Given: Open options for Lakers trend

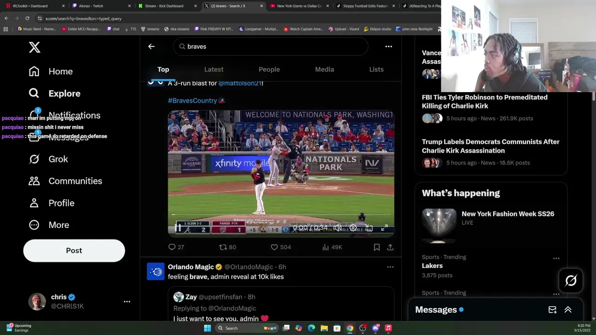Looking at the screenshot, I should [x=556, y=258].
